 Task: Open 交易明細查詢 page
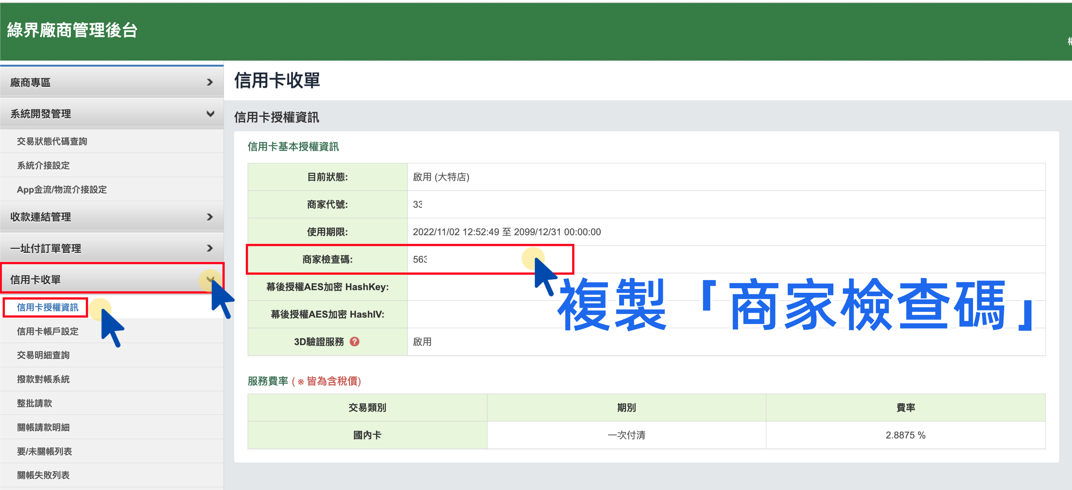point(43,355)
